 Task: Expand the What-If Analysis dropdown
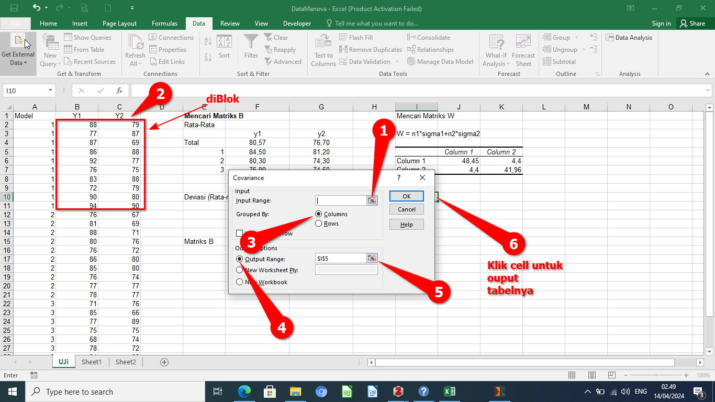(496, 60)
